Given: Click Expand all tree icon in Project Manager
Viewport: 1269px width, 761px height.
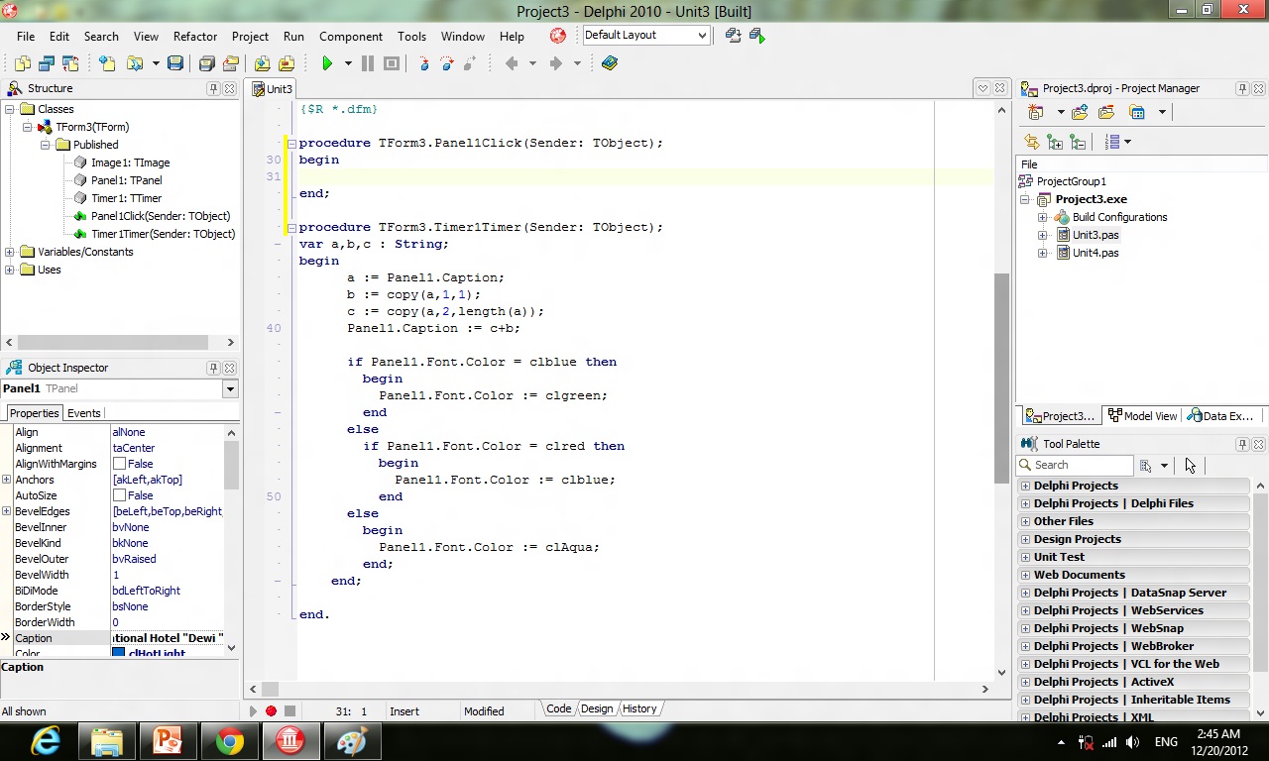Looking at the screenshot, I should click(x=1055, y=143).
